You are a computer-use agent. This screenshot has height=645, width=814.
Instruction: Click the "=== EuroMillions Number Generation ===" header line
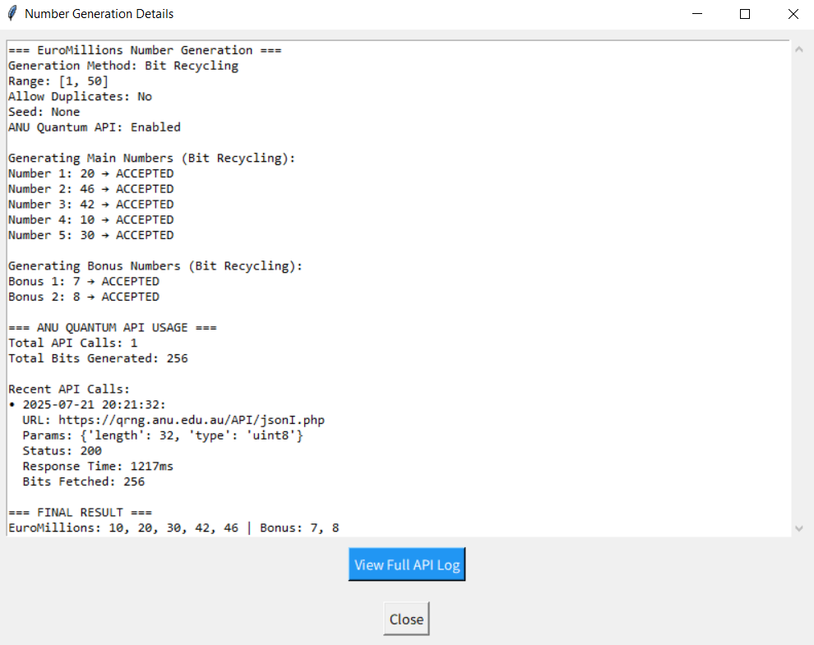(x=145, y=50)
